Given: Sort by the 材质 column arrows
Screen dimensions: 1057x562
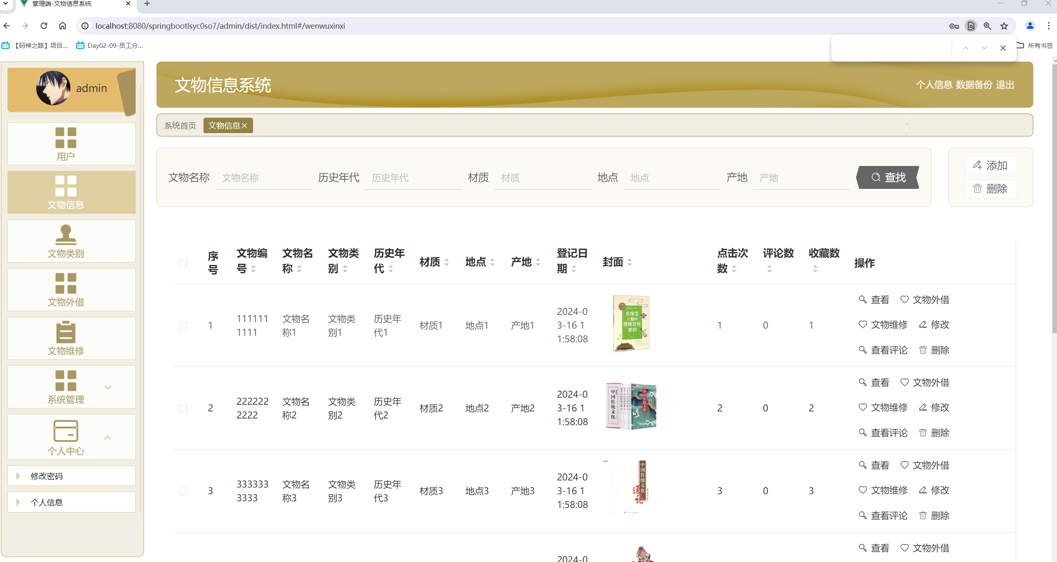Looking at the screenshot, I should pos(447,262).
